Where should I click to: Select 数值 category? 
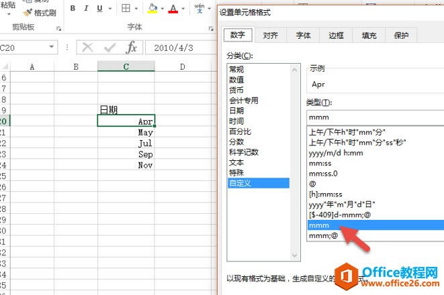(x=259, y=80)
